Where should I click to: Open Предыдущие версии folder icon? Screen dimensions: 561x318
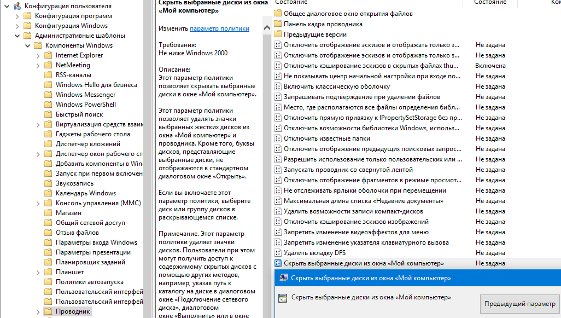coord(278,34)
